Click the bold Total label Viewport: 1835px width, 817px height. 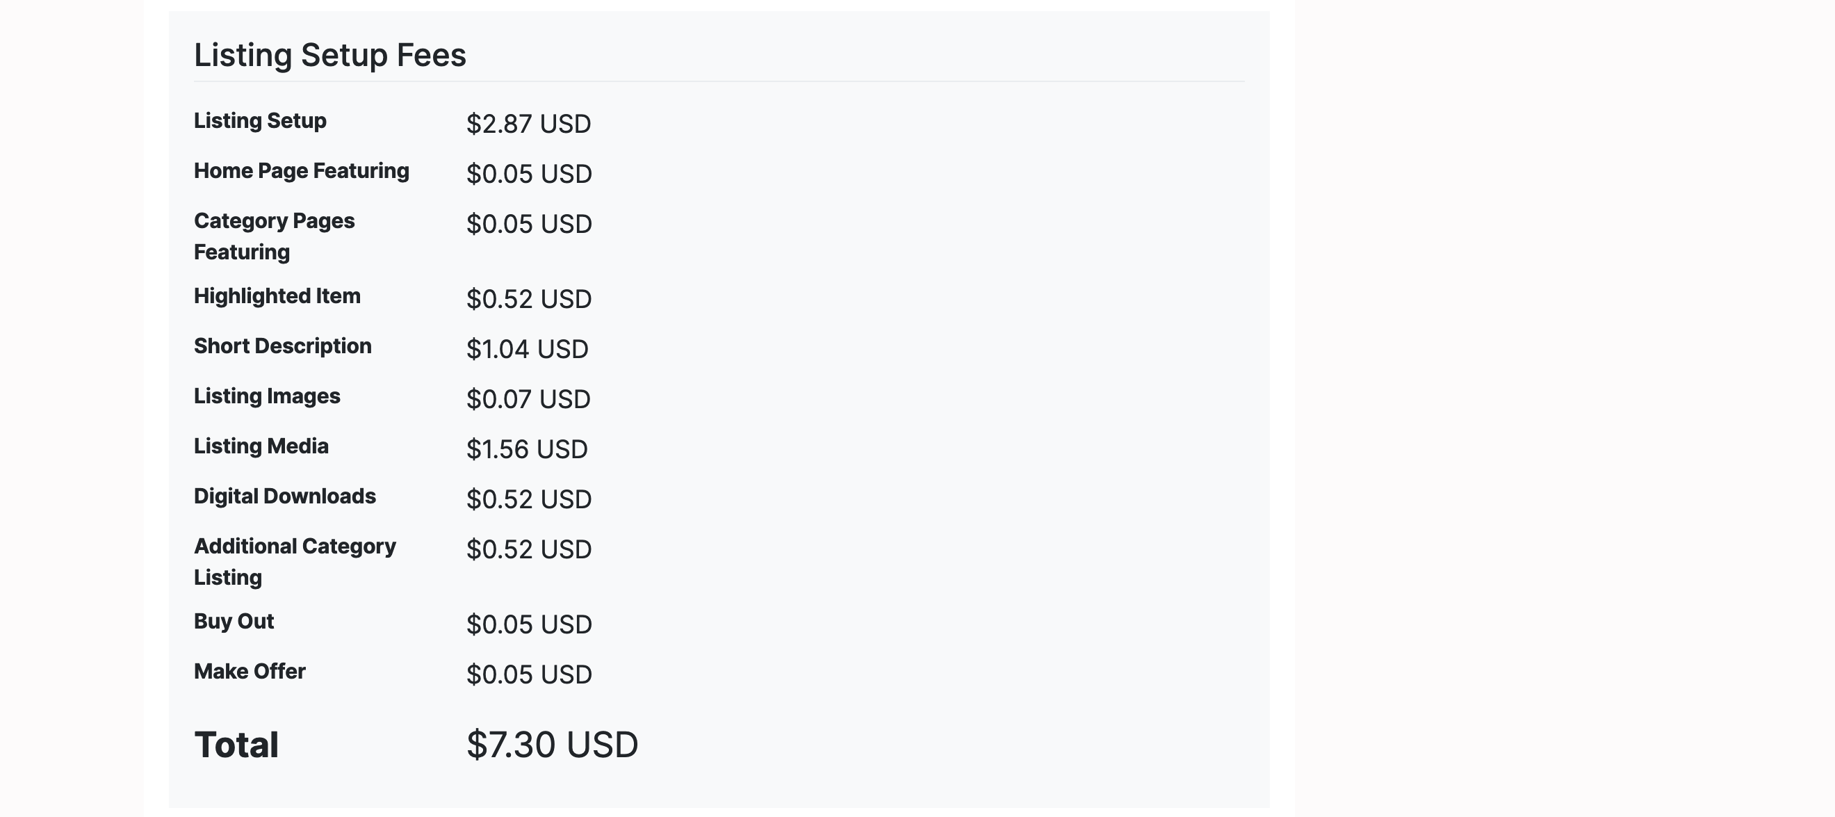tap(236, 745)
